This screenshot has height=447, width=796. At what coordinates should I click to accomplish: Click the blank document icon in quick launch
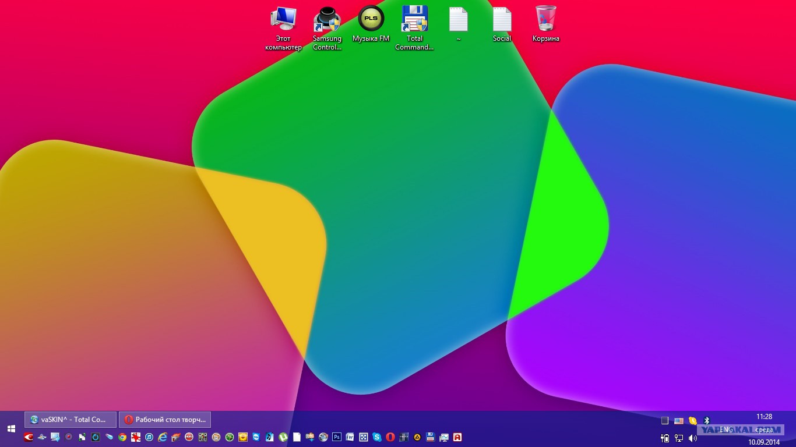[x=297, y=437]
